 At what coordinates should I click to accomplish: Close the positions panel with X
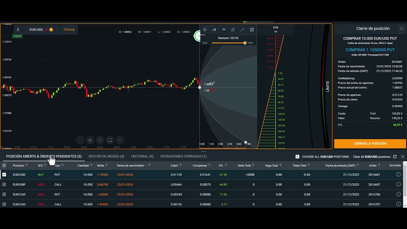point(403,157)
